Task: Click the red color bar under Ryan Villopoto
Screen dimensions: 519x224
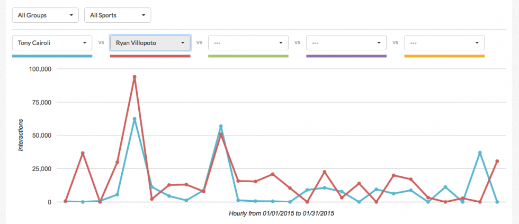Action: [x=150, y=56]
